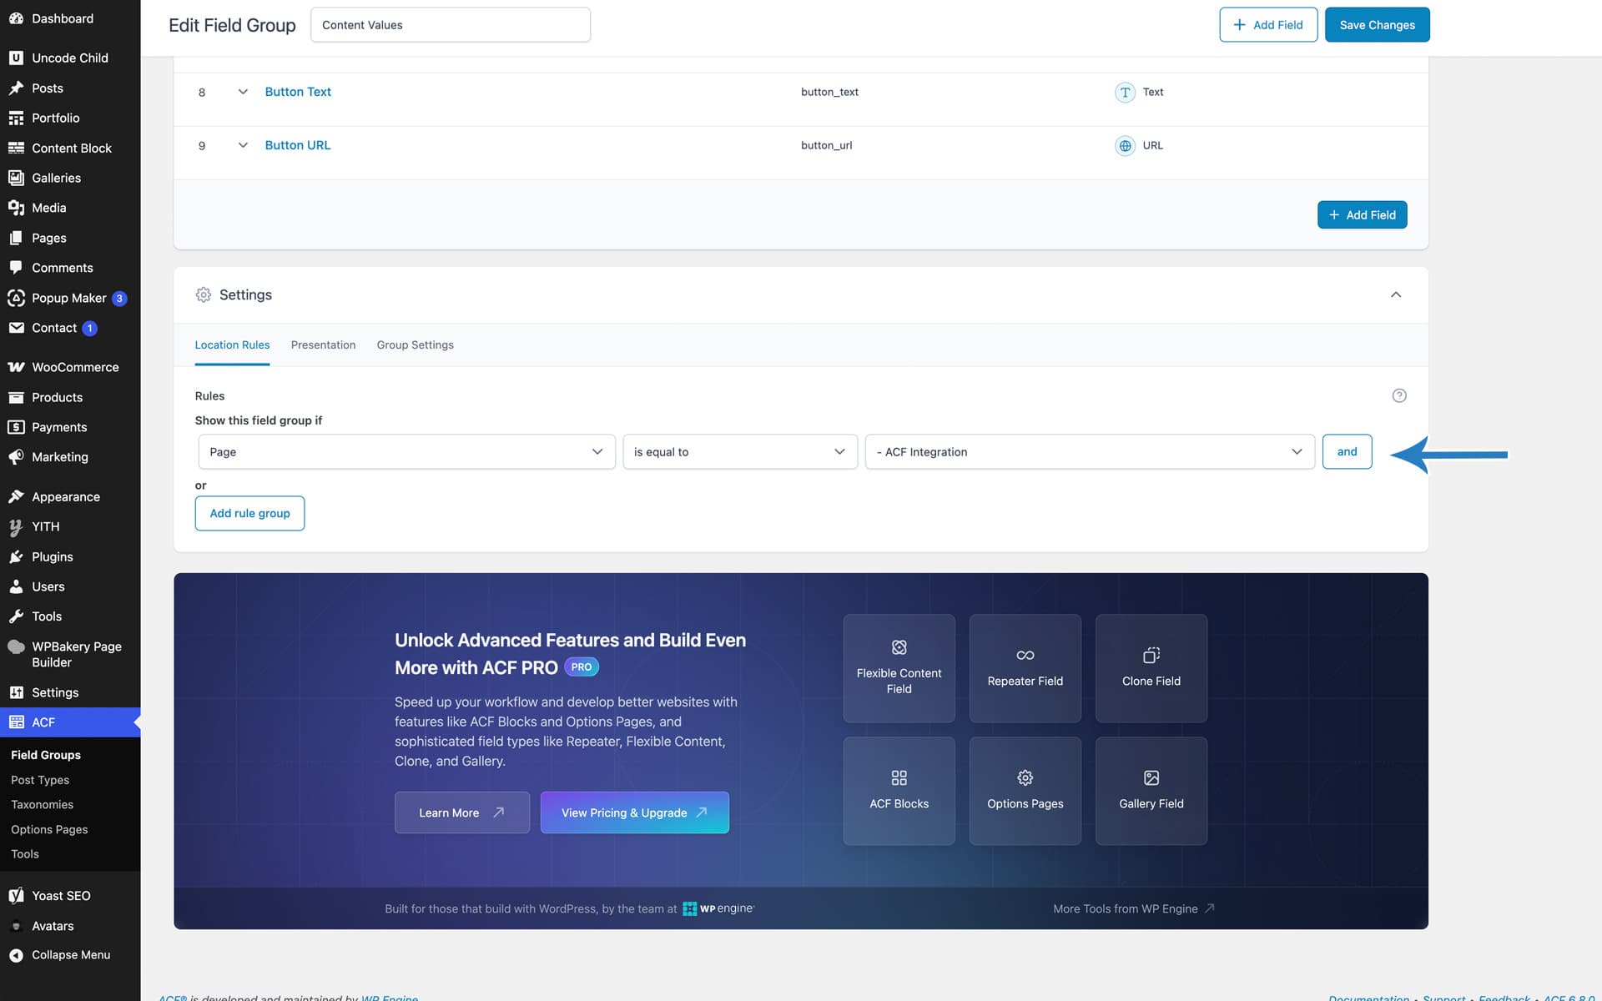1602x1001 pixels.
Task: Click the 'button_url' field name
Action: [826, 145]
